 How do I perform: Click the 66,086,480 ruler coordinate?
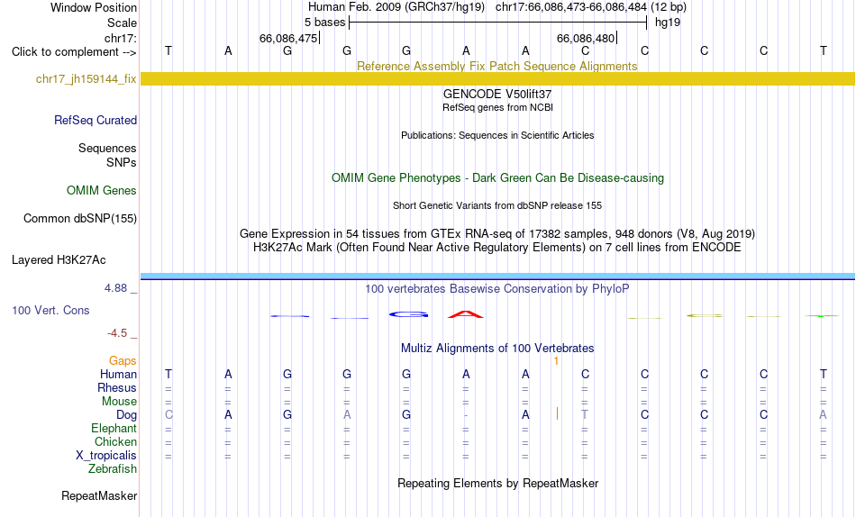[x=585, y=38]
